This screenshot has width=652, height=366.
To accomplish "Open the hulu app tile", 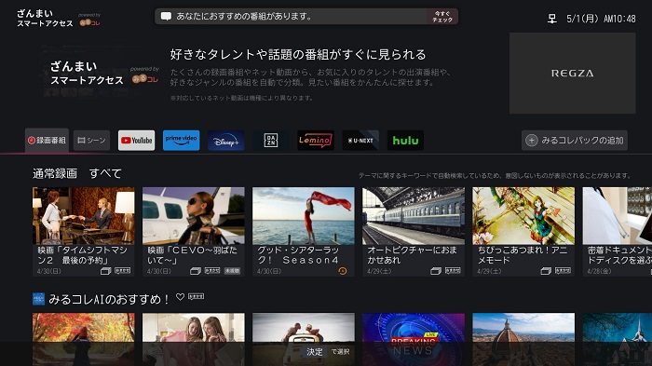I will [x=405, y=141].
